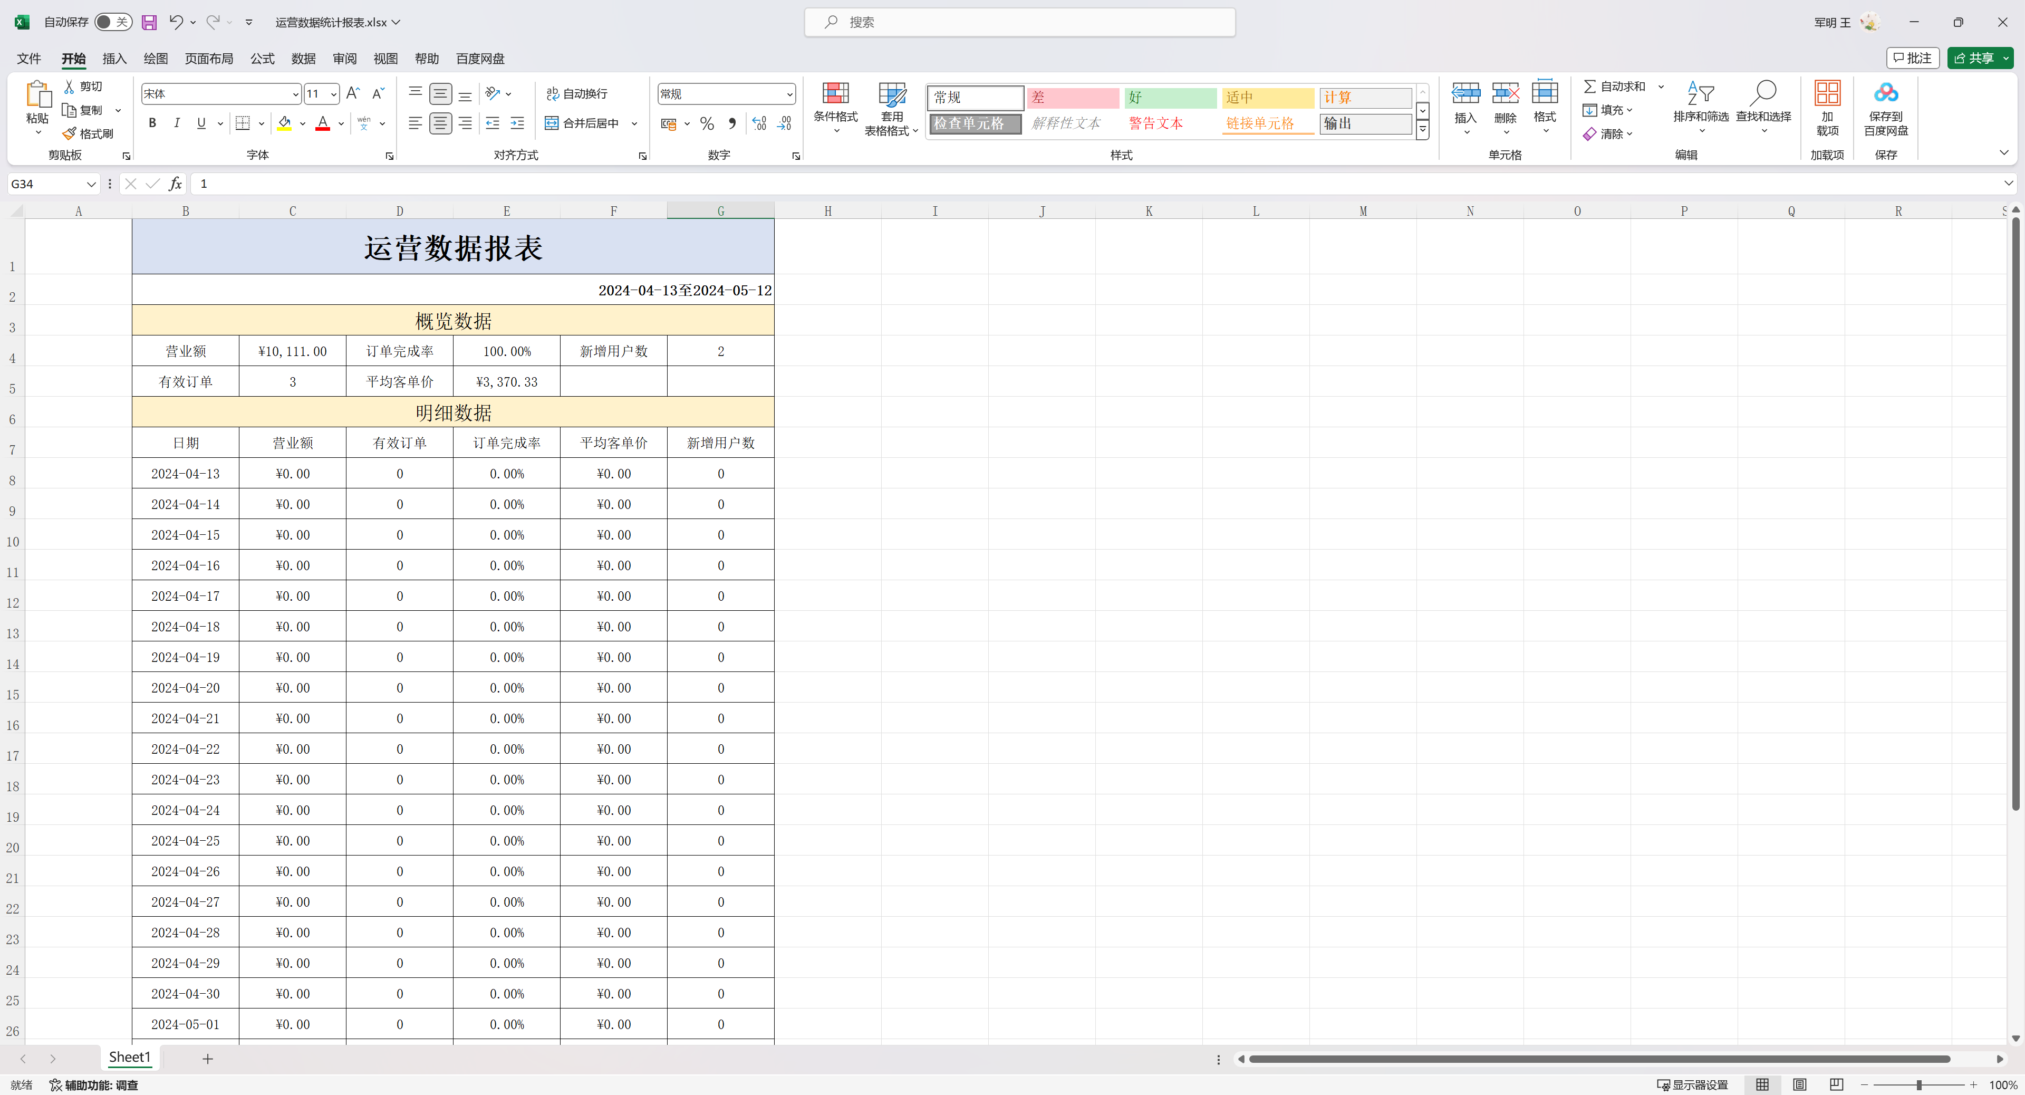
Task: Click the 批注 (Comments) button
Action: pyautogui.click(x=1913, y=58)
